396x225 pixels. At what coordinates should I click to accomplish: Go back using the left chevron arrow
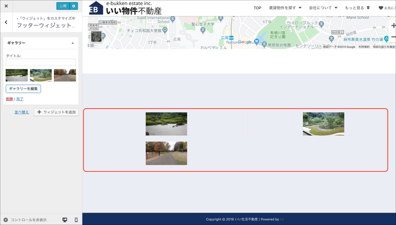6,22
